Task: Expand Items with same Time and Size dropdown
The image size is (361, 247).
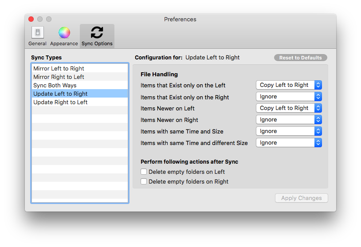Action: click(289, 131)
